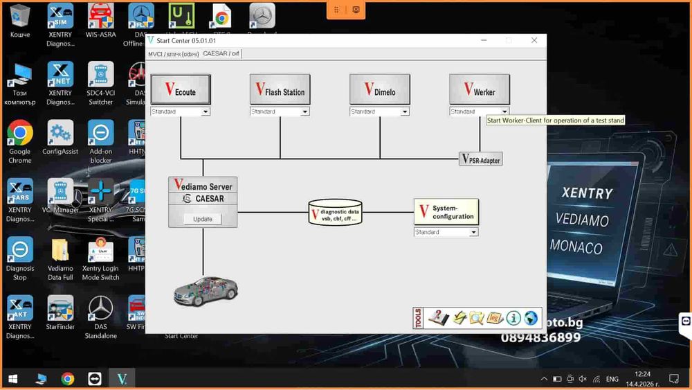Select the DAS Standalone desktop icon
692x390 pixels.
click(x=100, y=317)
